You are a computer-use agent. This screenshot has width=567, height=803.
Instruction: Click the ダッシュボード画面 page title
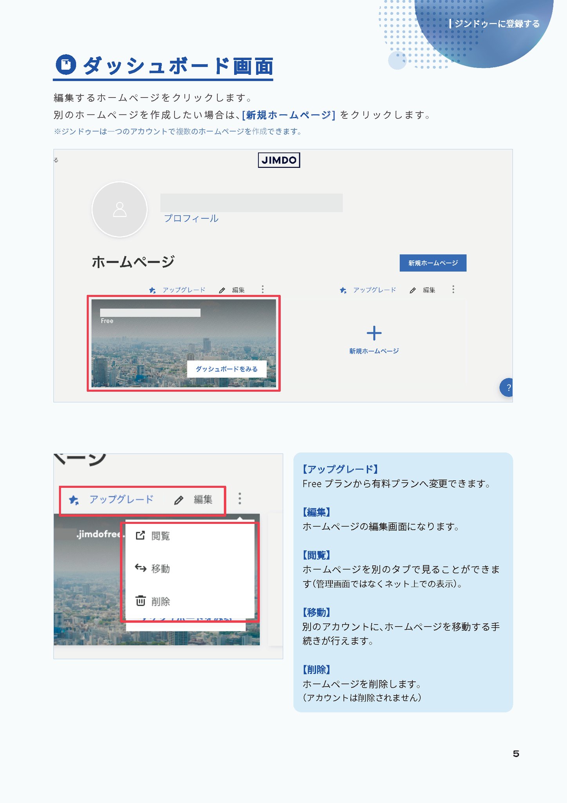tap(178, 65)
